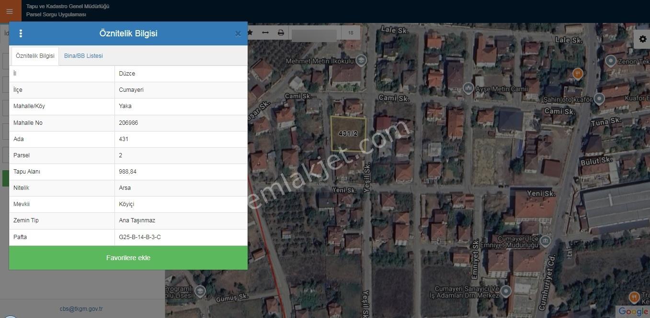Click Şahin oto kuaför marker icon

599,99
